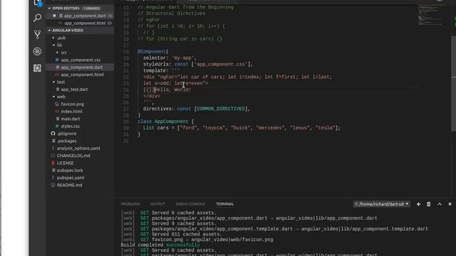
Task: Create a new terminal with plus icon
Action: [x=418, y=204]
